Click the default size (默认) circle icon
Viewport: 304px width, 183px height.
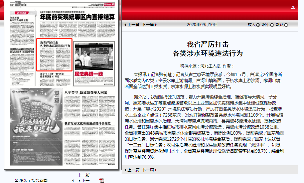(286, 25)
